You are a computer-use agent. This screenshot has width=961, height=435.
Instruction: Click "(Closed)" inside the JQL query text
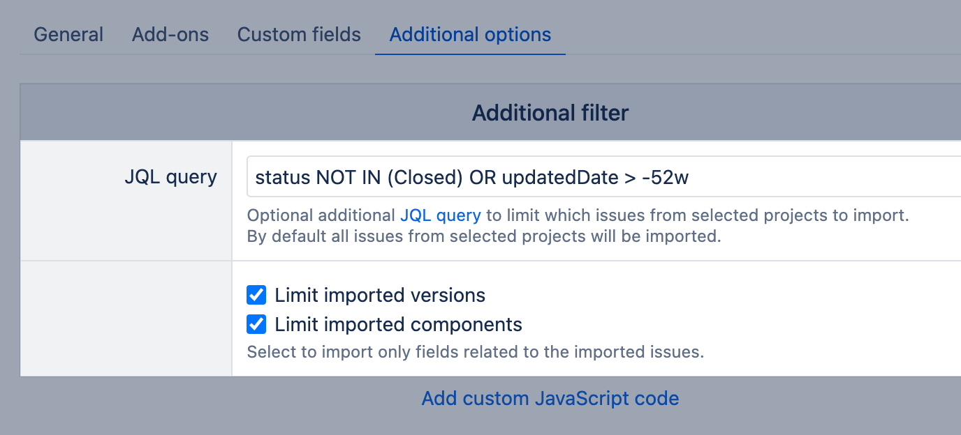424,177
